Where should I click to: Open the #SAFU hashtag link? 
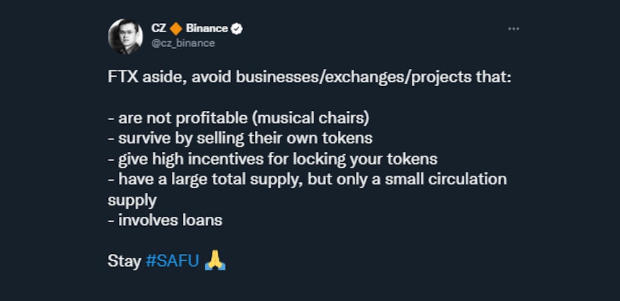(172, 261)
